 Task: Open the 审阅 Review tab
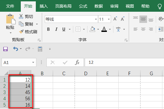[x=114, y=6]
